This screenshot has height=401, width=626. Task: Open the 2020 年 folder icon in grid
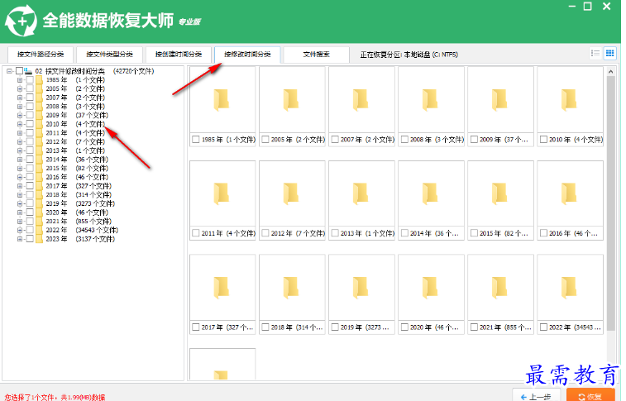pyautogui.click(x=430, y=288)
